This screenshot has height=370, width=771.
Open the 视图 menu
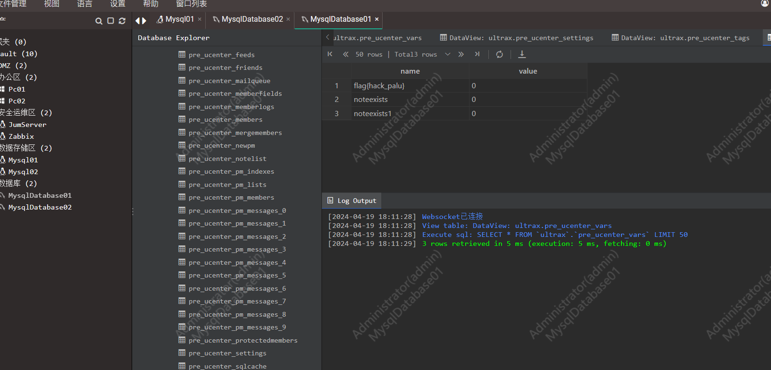point(51,4)
